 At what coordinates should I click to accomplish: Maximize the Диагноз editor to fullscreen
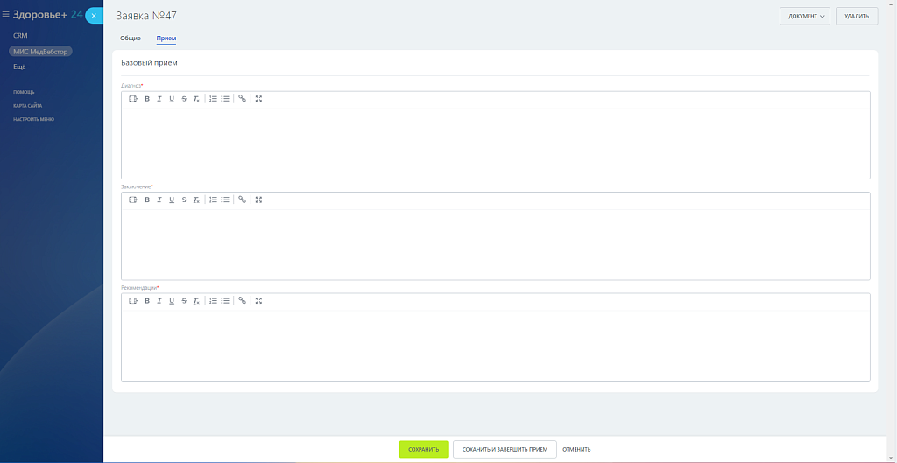click(258, 99)
